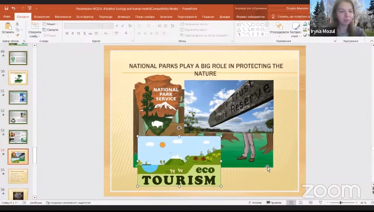Image resolution: width=374 pixels, height=212 pixels.
Task: Select slide 55 thumbnail
Action: (18, 176)
